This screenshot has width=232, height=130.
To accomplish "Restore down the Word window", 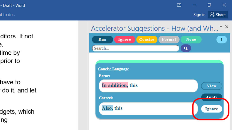I will pos(209,5).
